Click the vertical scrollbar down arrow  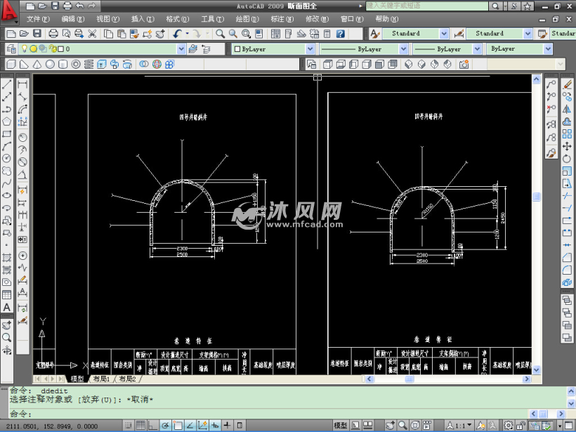(537, 369)
